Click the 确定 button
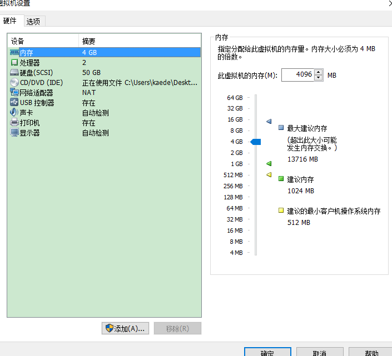 (267, 352)
